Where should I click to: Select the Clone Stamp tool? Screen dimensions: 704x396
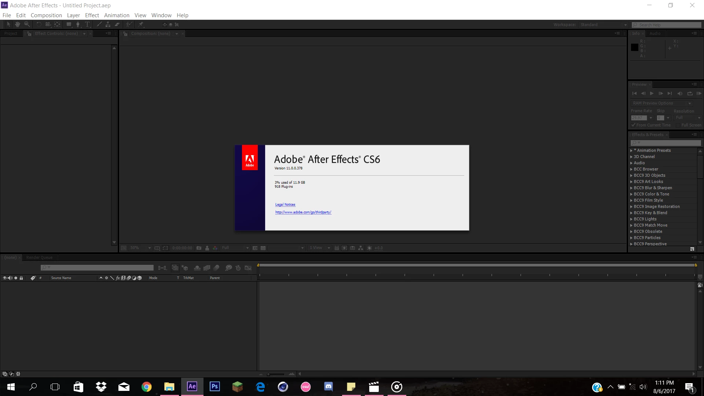[x=108, y=25]
